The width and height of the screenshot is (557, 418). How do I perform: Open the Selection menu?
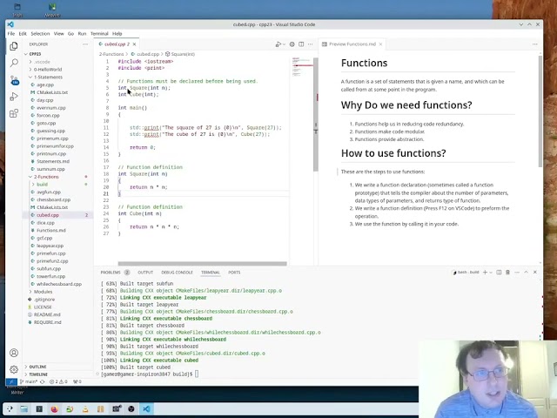(40, 34)
